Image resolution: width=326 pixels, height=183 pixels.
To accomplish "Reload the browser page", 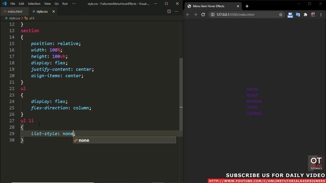I will pyautogui.click(x=203, y=15).
